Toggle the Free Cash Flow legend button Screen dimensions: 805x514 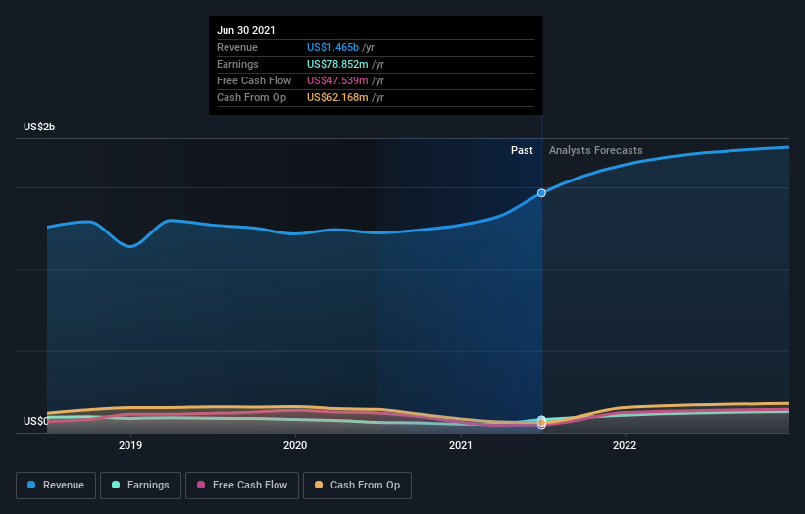click(x=242, y=486)
